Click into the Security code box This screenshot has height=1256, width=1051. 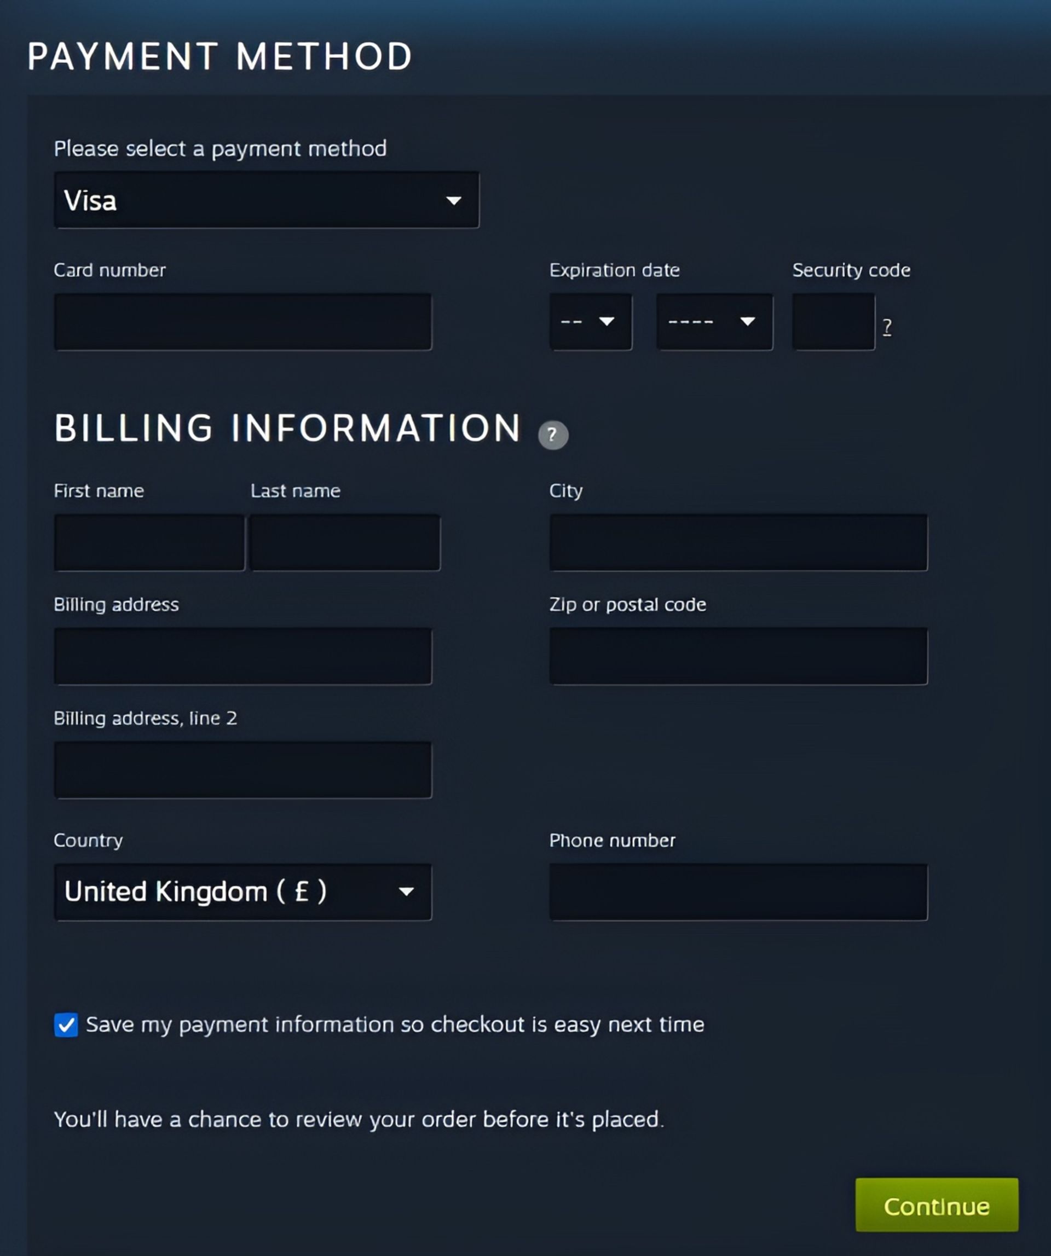tap(833, 322)
